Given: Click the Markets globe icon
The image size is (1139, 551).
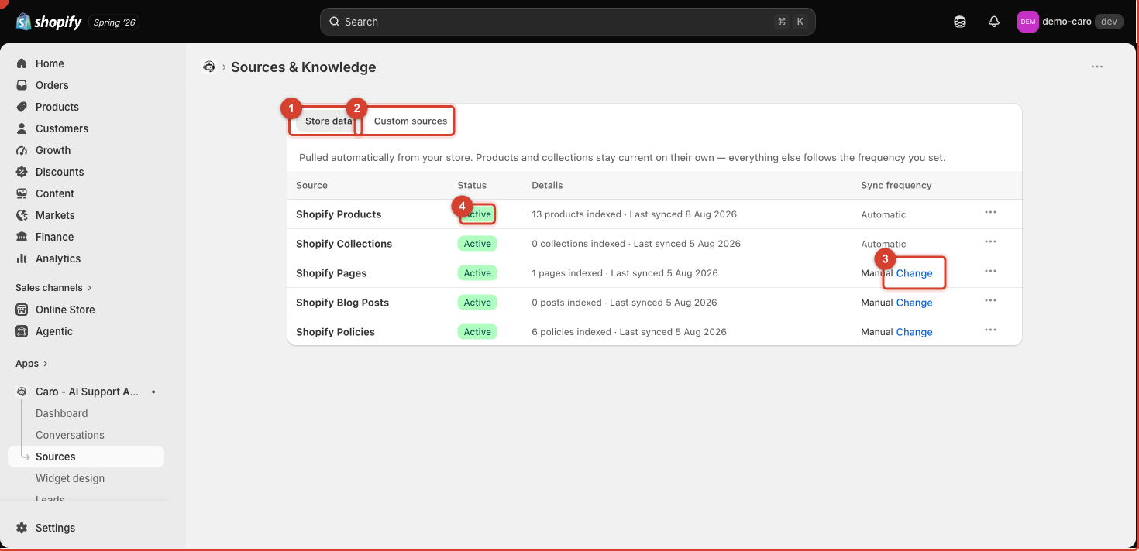Looking at the screenshot, I should pyautogui.click(x=22, y=215).
